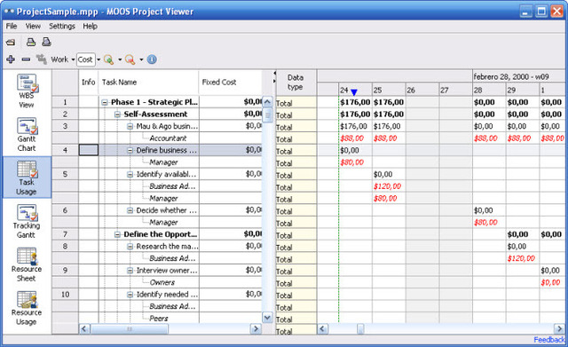Select the Identify needed ... task row

click(x=167, y=295)
